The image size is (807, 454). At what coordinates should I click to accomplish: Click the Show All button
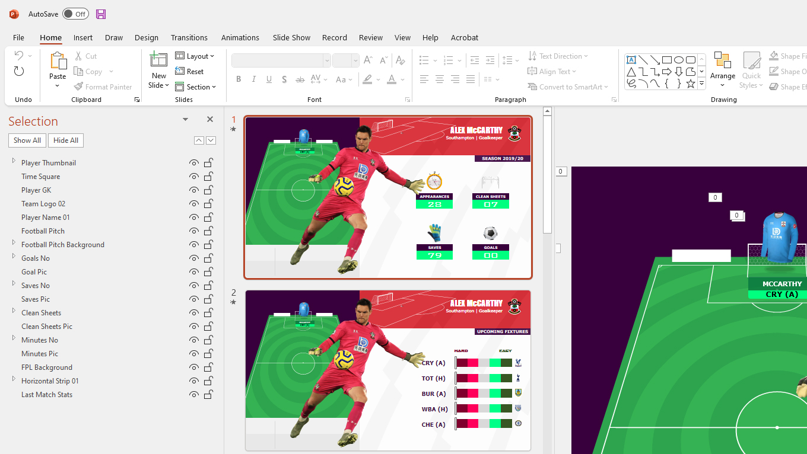pyautogui.click(x=27, y=140)
